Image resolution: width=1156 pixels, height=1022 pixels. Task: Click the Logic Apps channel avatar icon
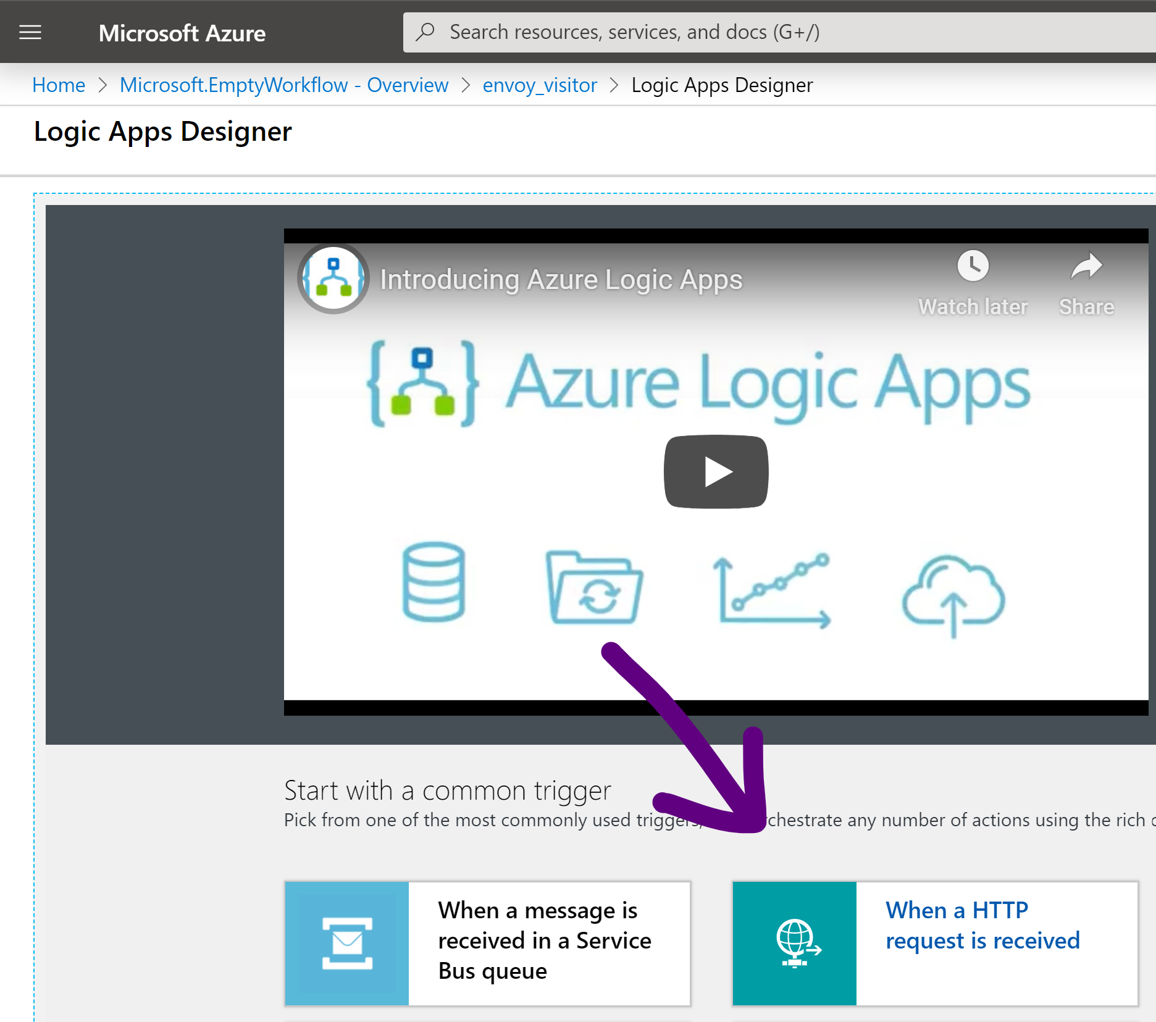(333, 279)
